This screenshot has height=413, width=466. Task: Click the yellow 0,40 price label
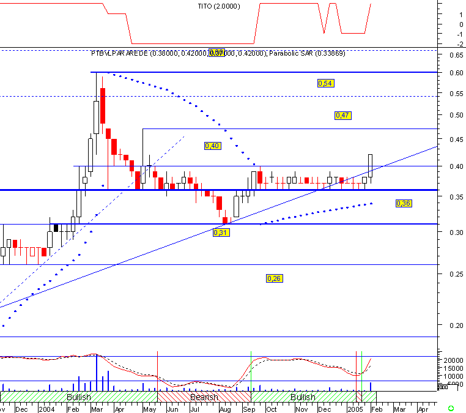click(213, 146)
